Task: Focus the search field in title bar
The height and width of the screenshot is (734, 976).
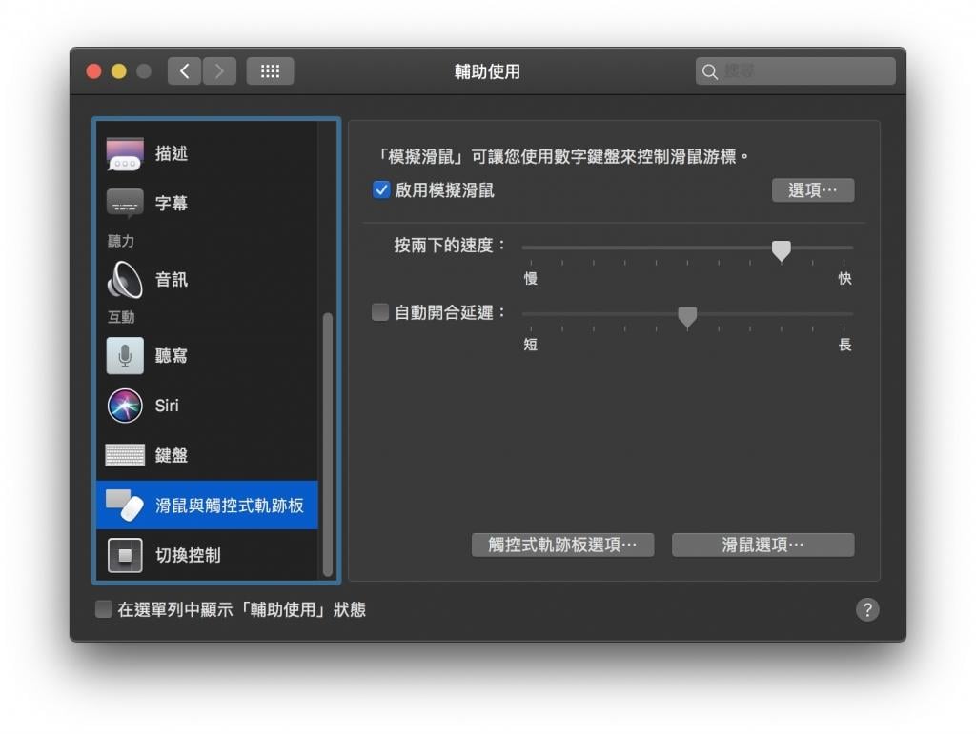Action: (x=796, y=71)
